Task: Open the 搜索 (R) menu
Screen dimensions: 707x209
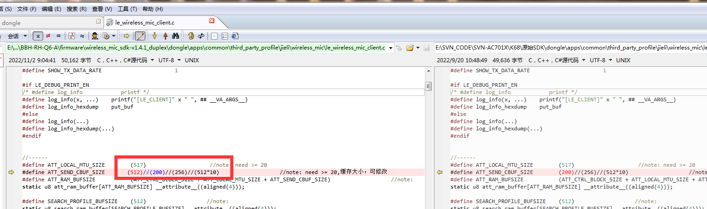Action: (x=76, y=9)
